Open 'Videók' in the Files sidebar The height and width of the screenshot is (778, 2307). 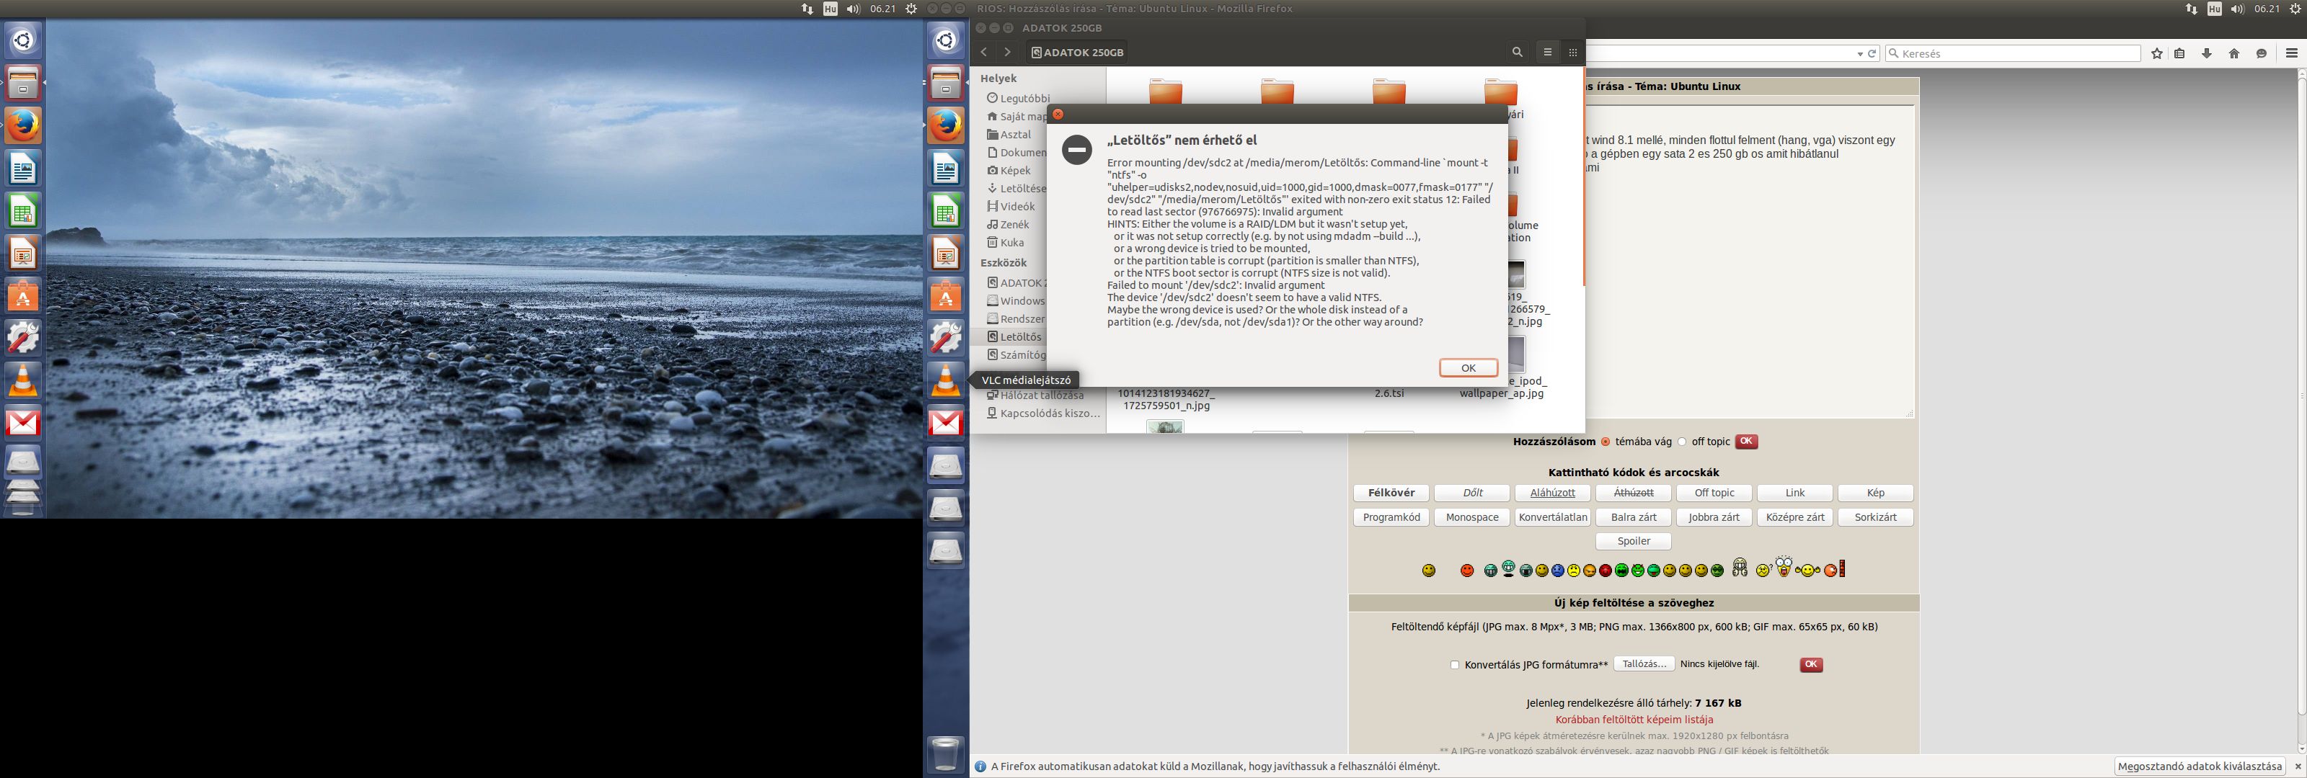tap(1011, 206)
